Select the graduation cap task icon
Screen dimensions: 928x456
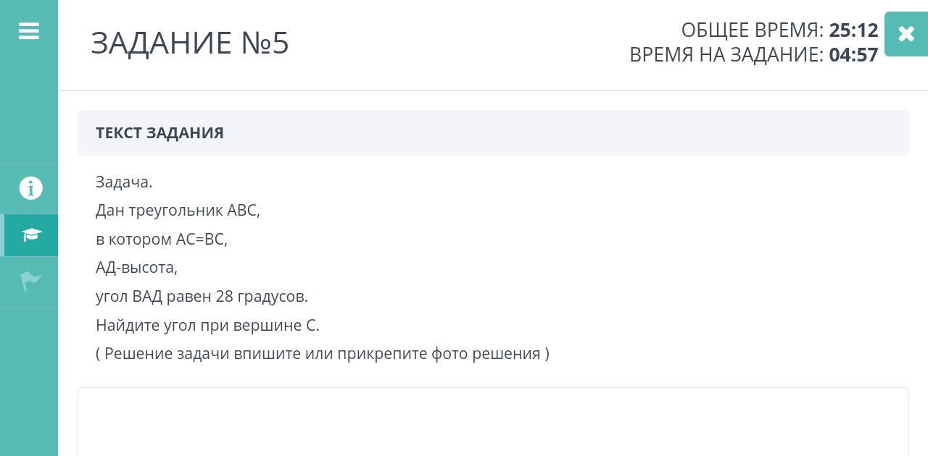[31, 235]
